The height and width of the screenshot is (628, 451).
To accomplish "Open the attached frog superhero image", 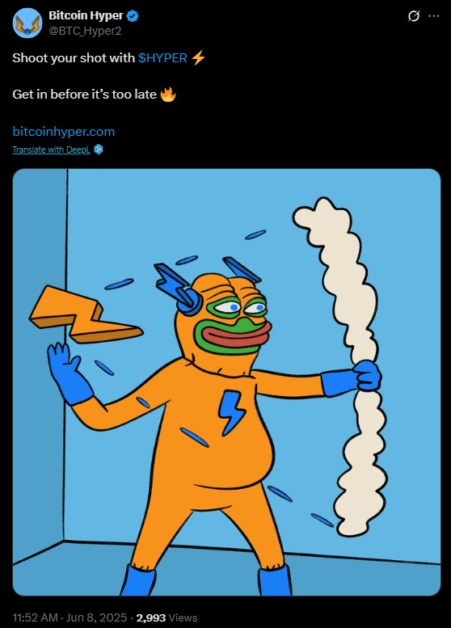I will [x=226, y=382].
